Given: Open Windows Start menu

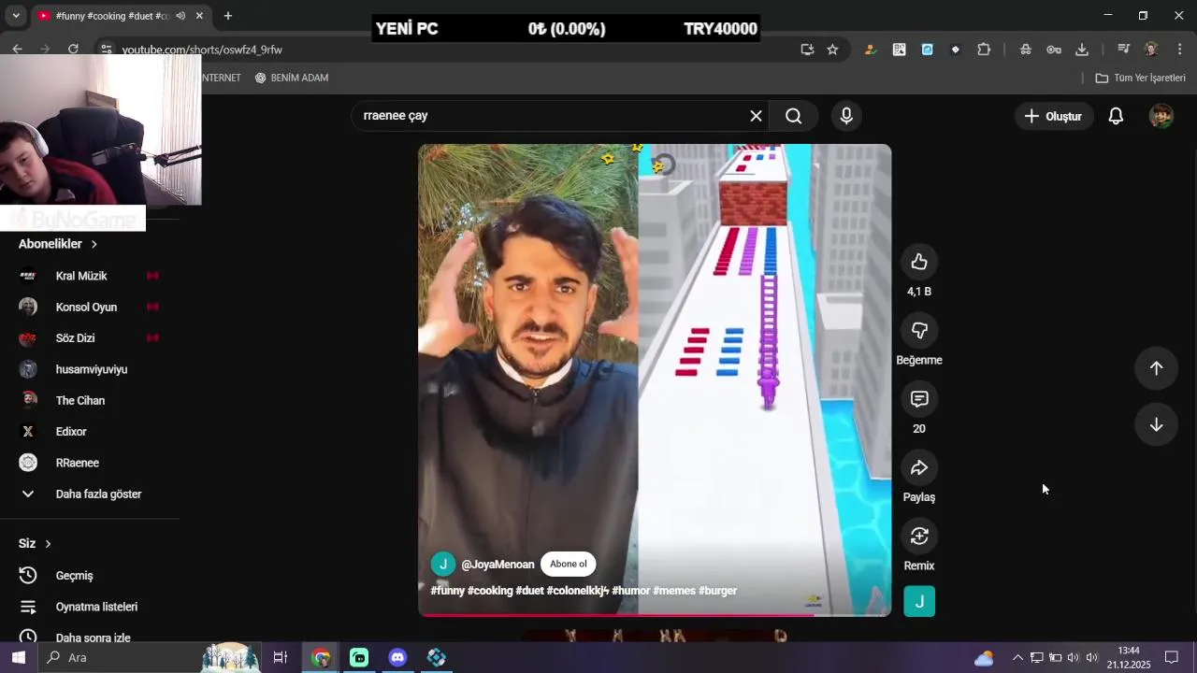Looking at the screenshot, I should 18,657.
